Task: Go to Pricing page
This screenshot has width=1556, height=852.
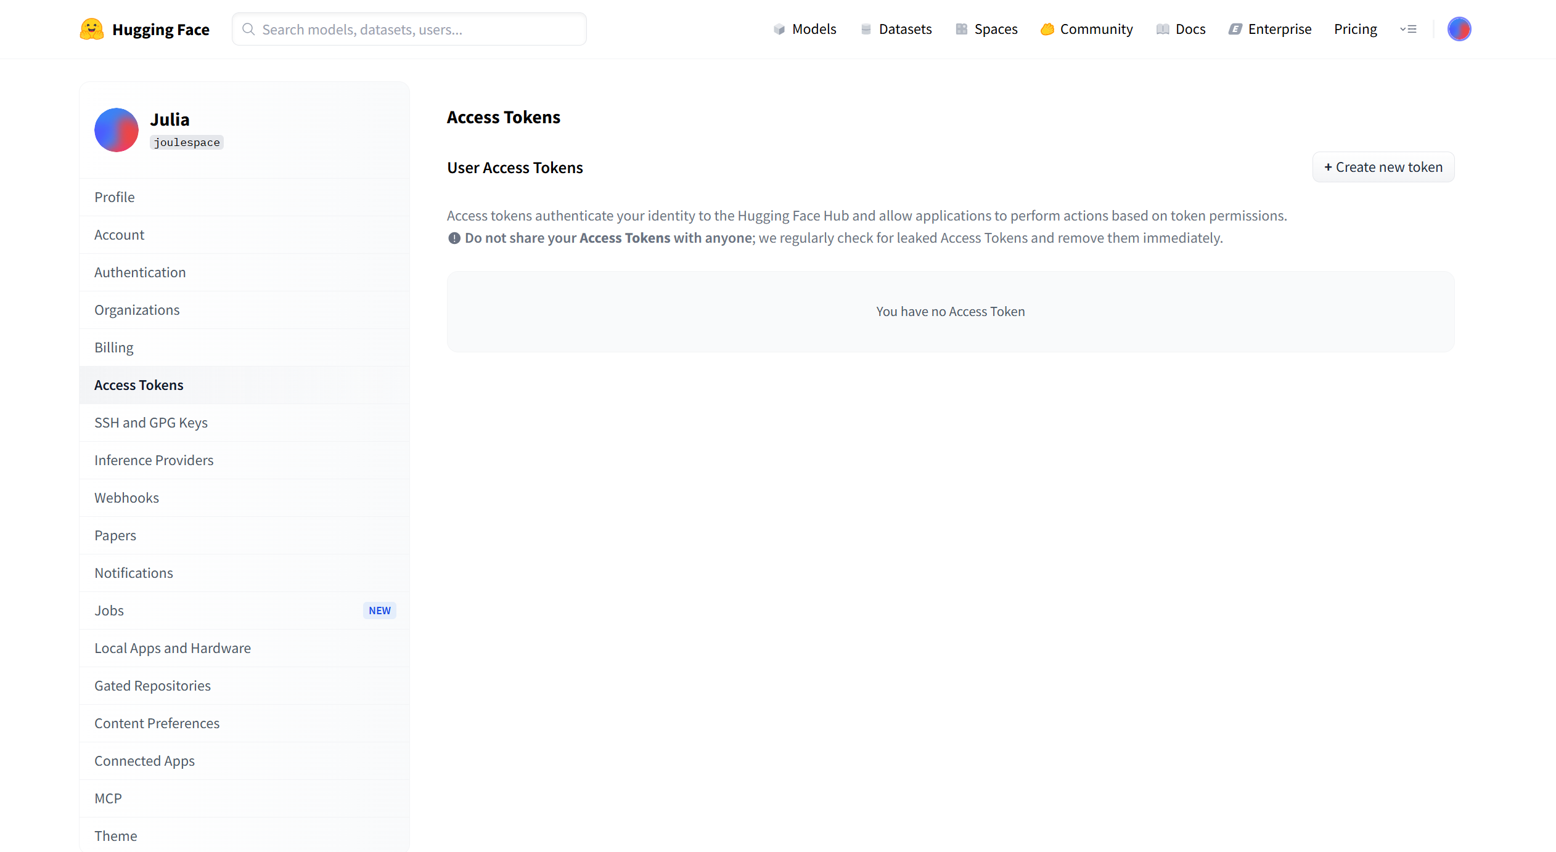Action: [1355, 29]
